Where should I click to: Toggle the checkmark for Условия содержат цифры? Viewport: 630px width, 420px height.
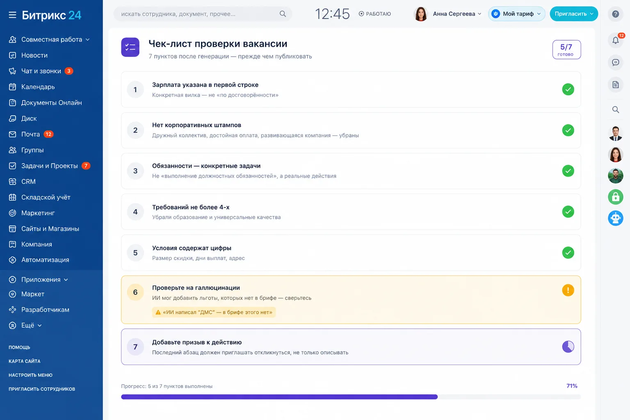tap(568, 253)
